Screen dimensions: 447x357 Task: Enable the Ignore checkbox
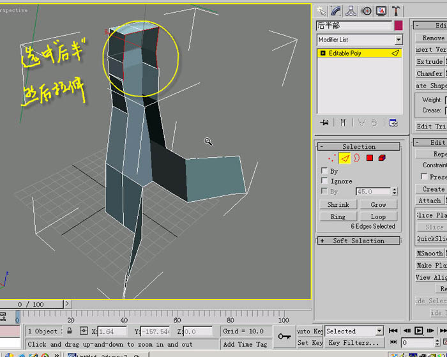[x=324, y=181]
